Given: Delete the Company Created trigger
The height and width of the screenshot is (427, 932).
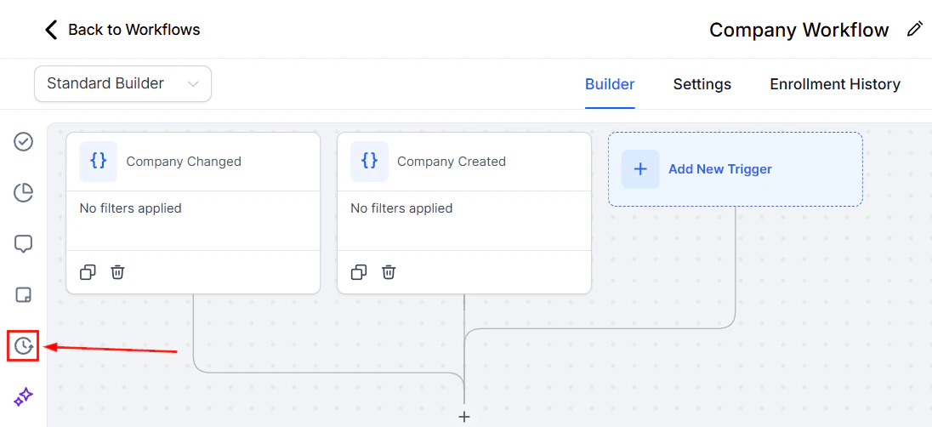Looking at the screenshot, I should pyautogui.click(x=389, y=272).
